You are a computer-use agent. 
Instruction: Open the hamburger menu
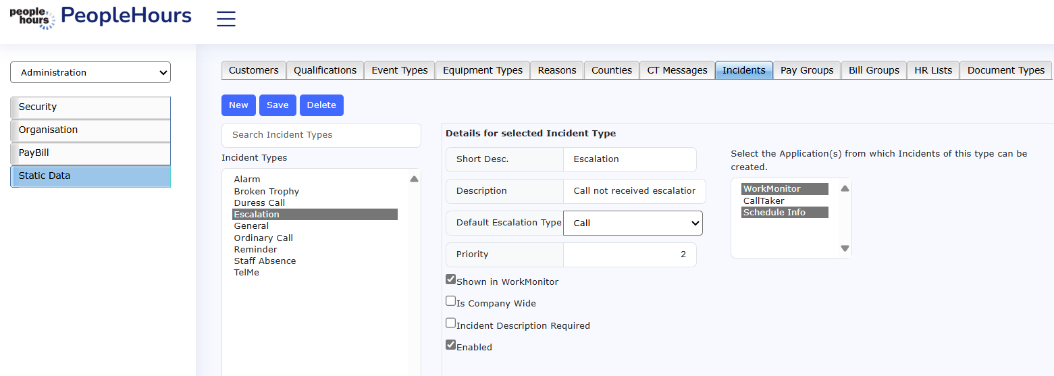226,19
